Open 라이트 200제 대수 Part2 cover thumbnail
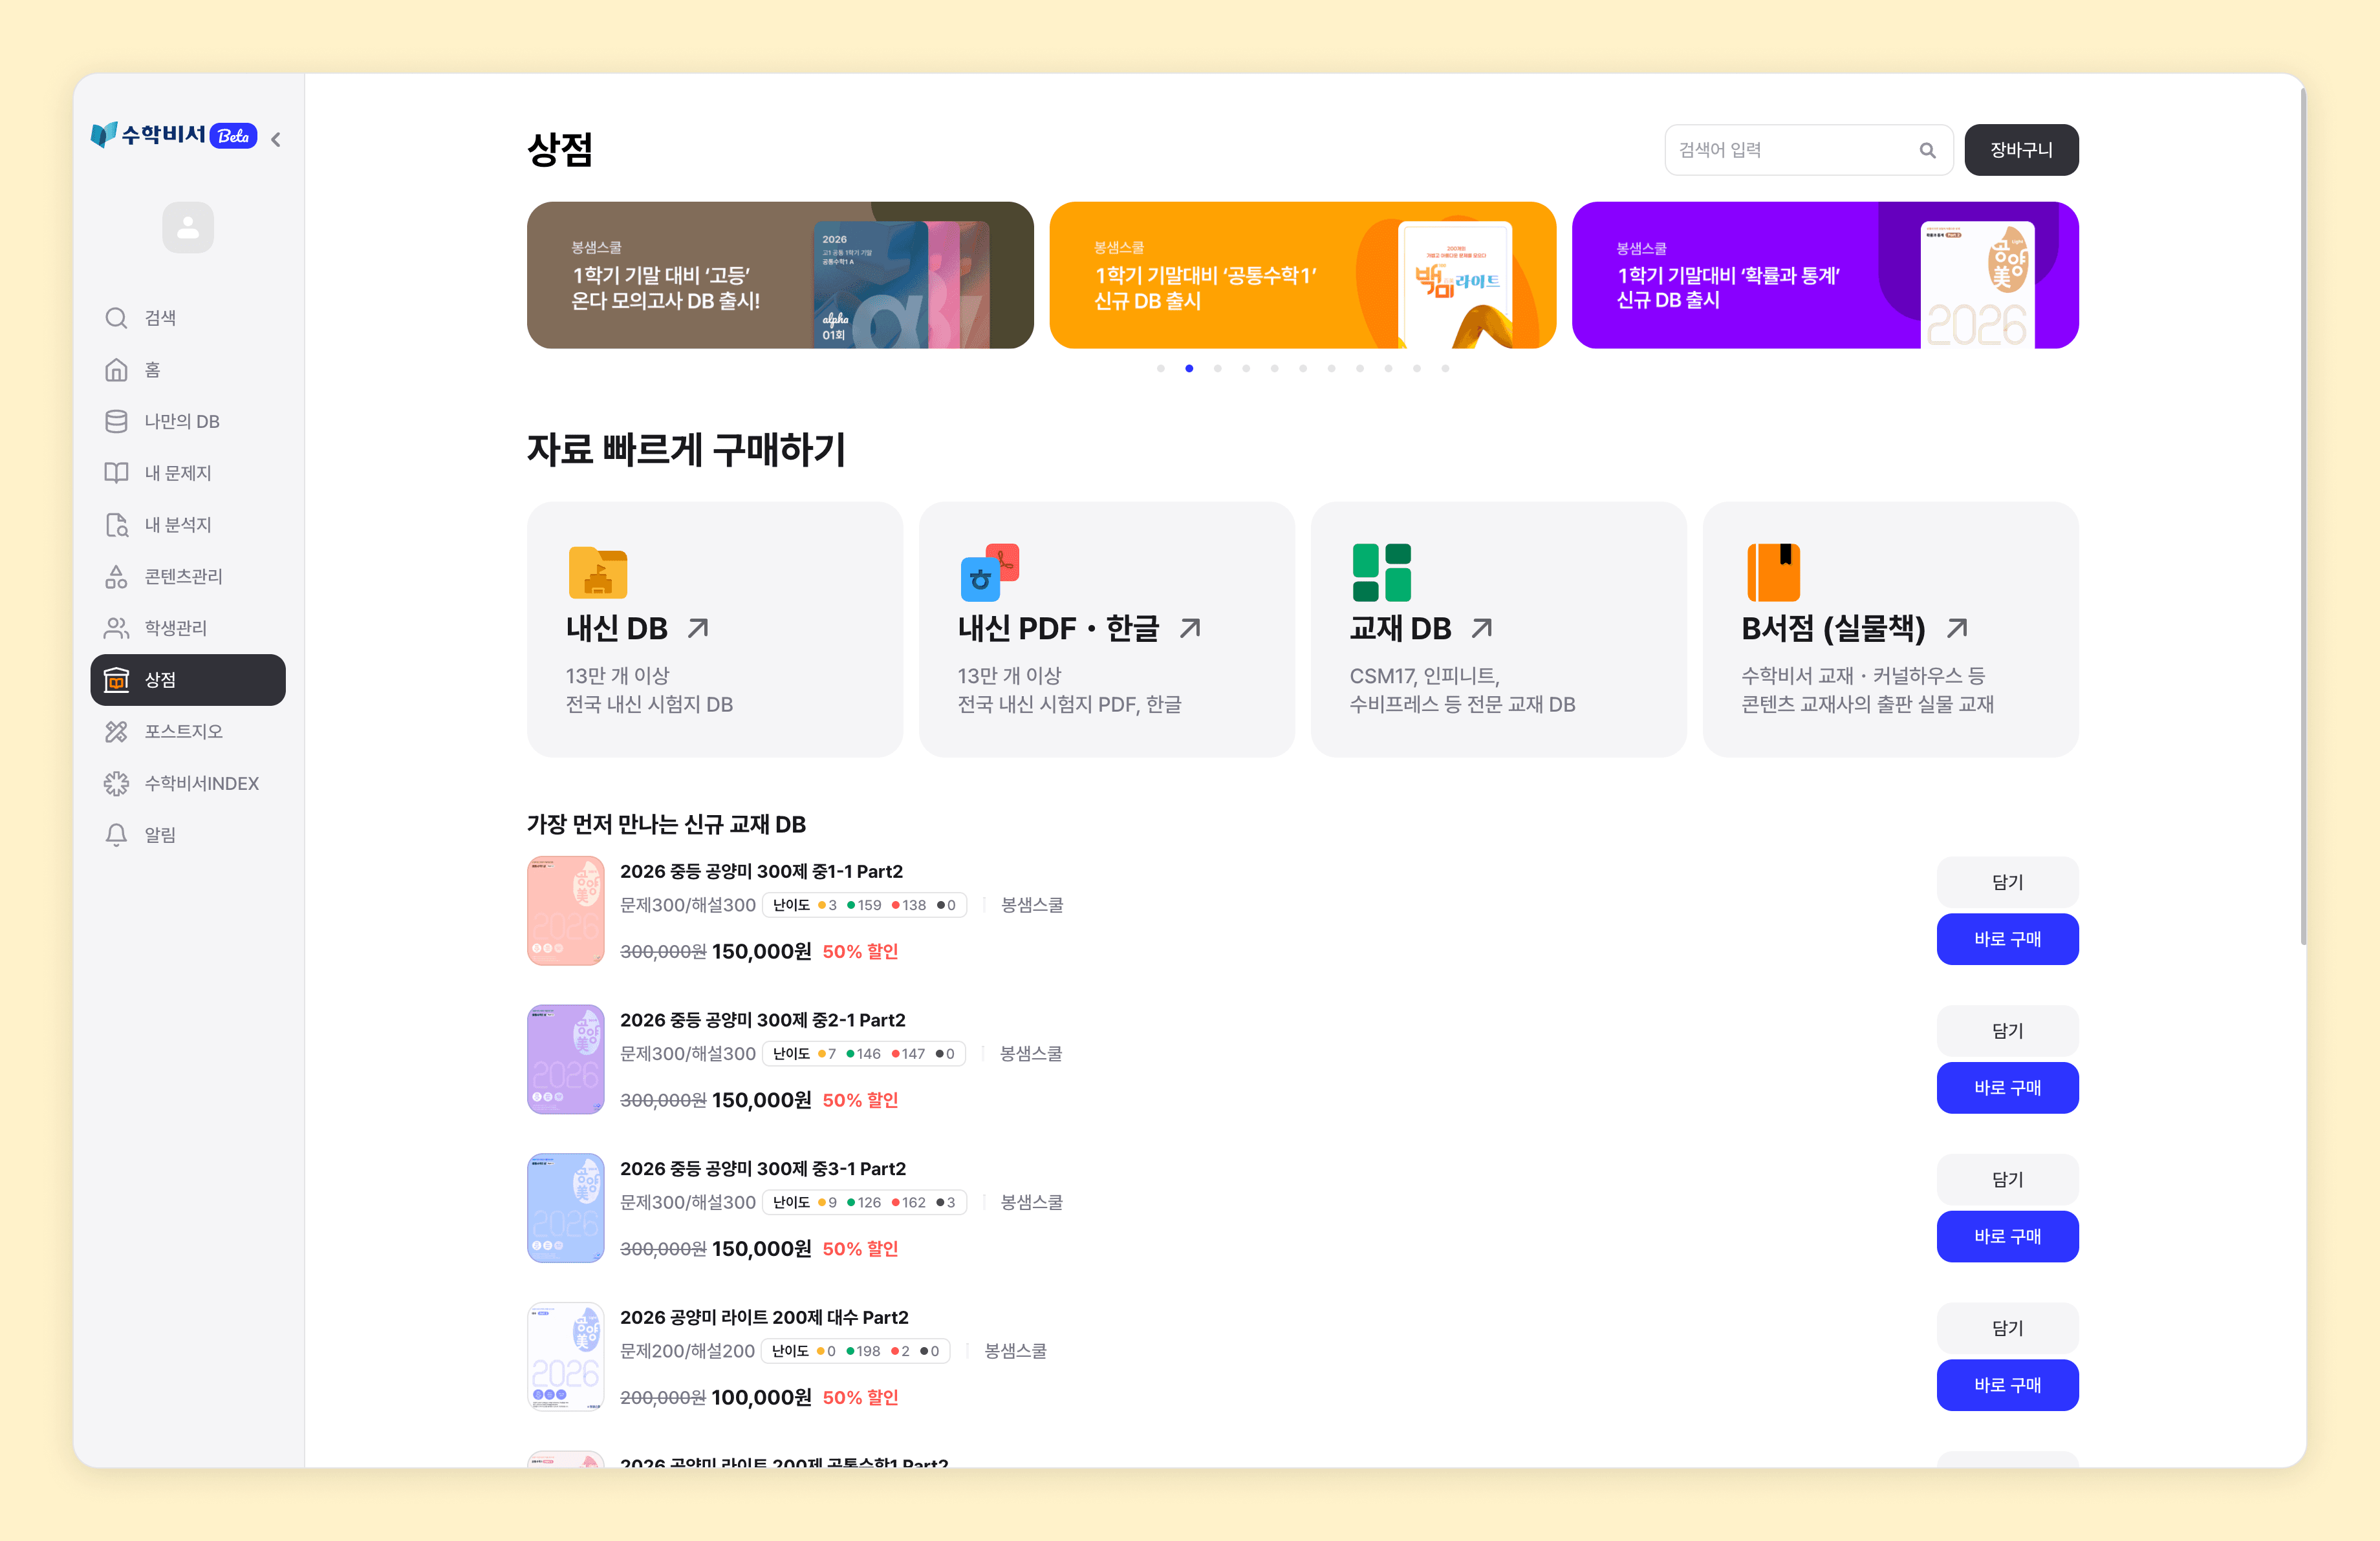 coord(566,1357)
